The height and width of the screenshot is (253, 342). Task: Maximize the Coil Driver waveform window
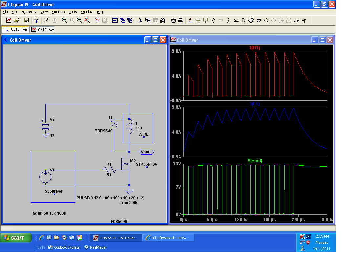[322, 40]
